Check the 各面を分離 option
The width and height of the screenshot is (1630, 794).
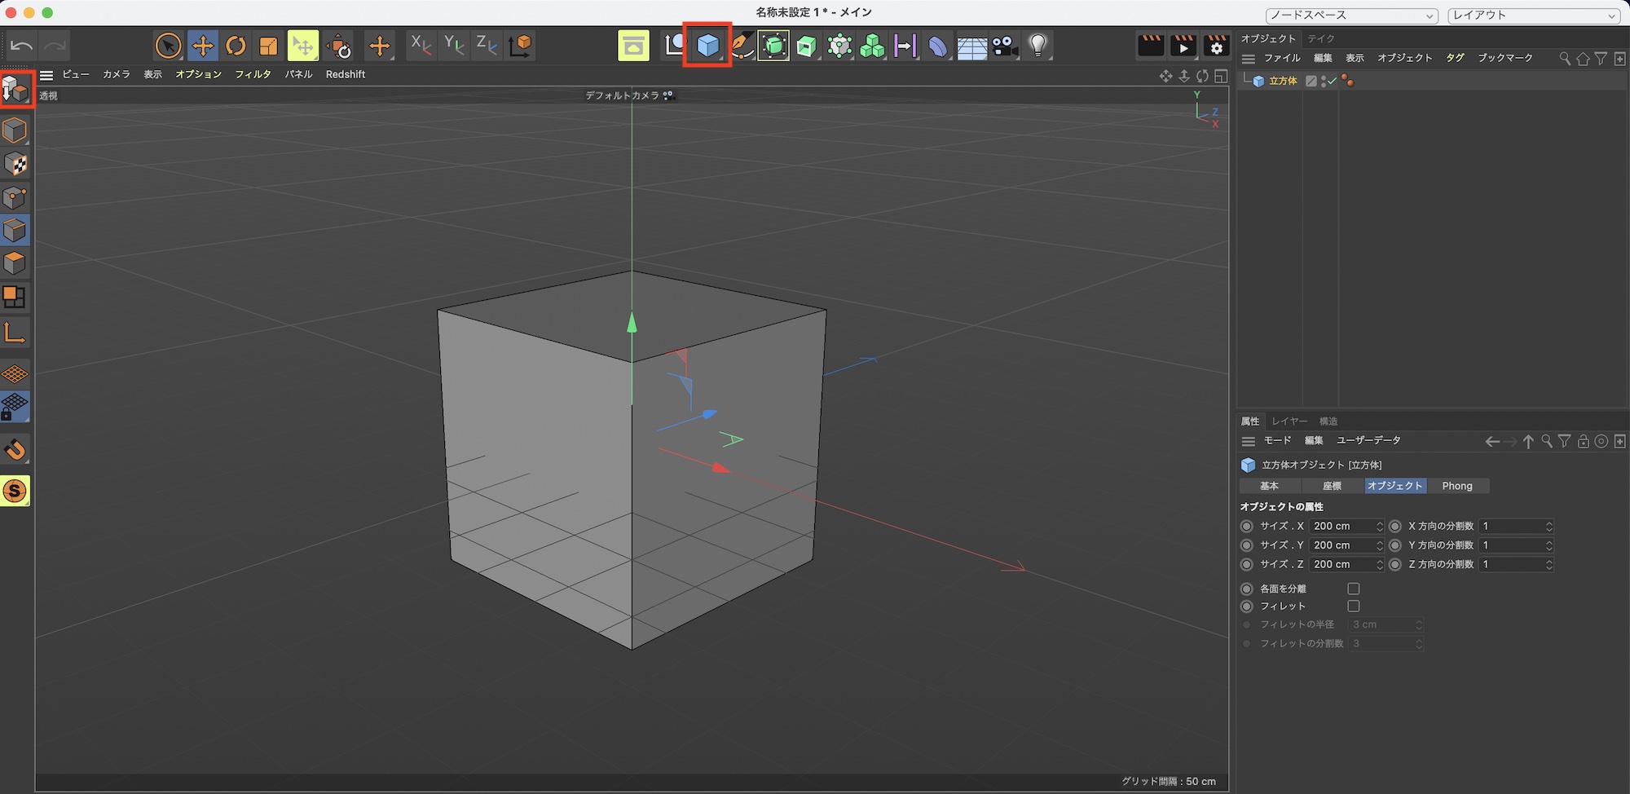(x=1354, y=588)
